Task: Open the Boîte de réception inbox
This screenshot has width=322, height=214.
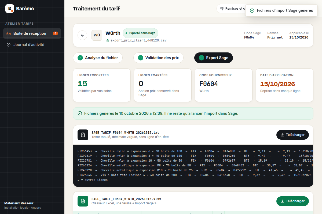Action: point(32,33)
